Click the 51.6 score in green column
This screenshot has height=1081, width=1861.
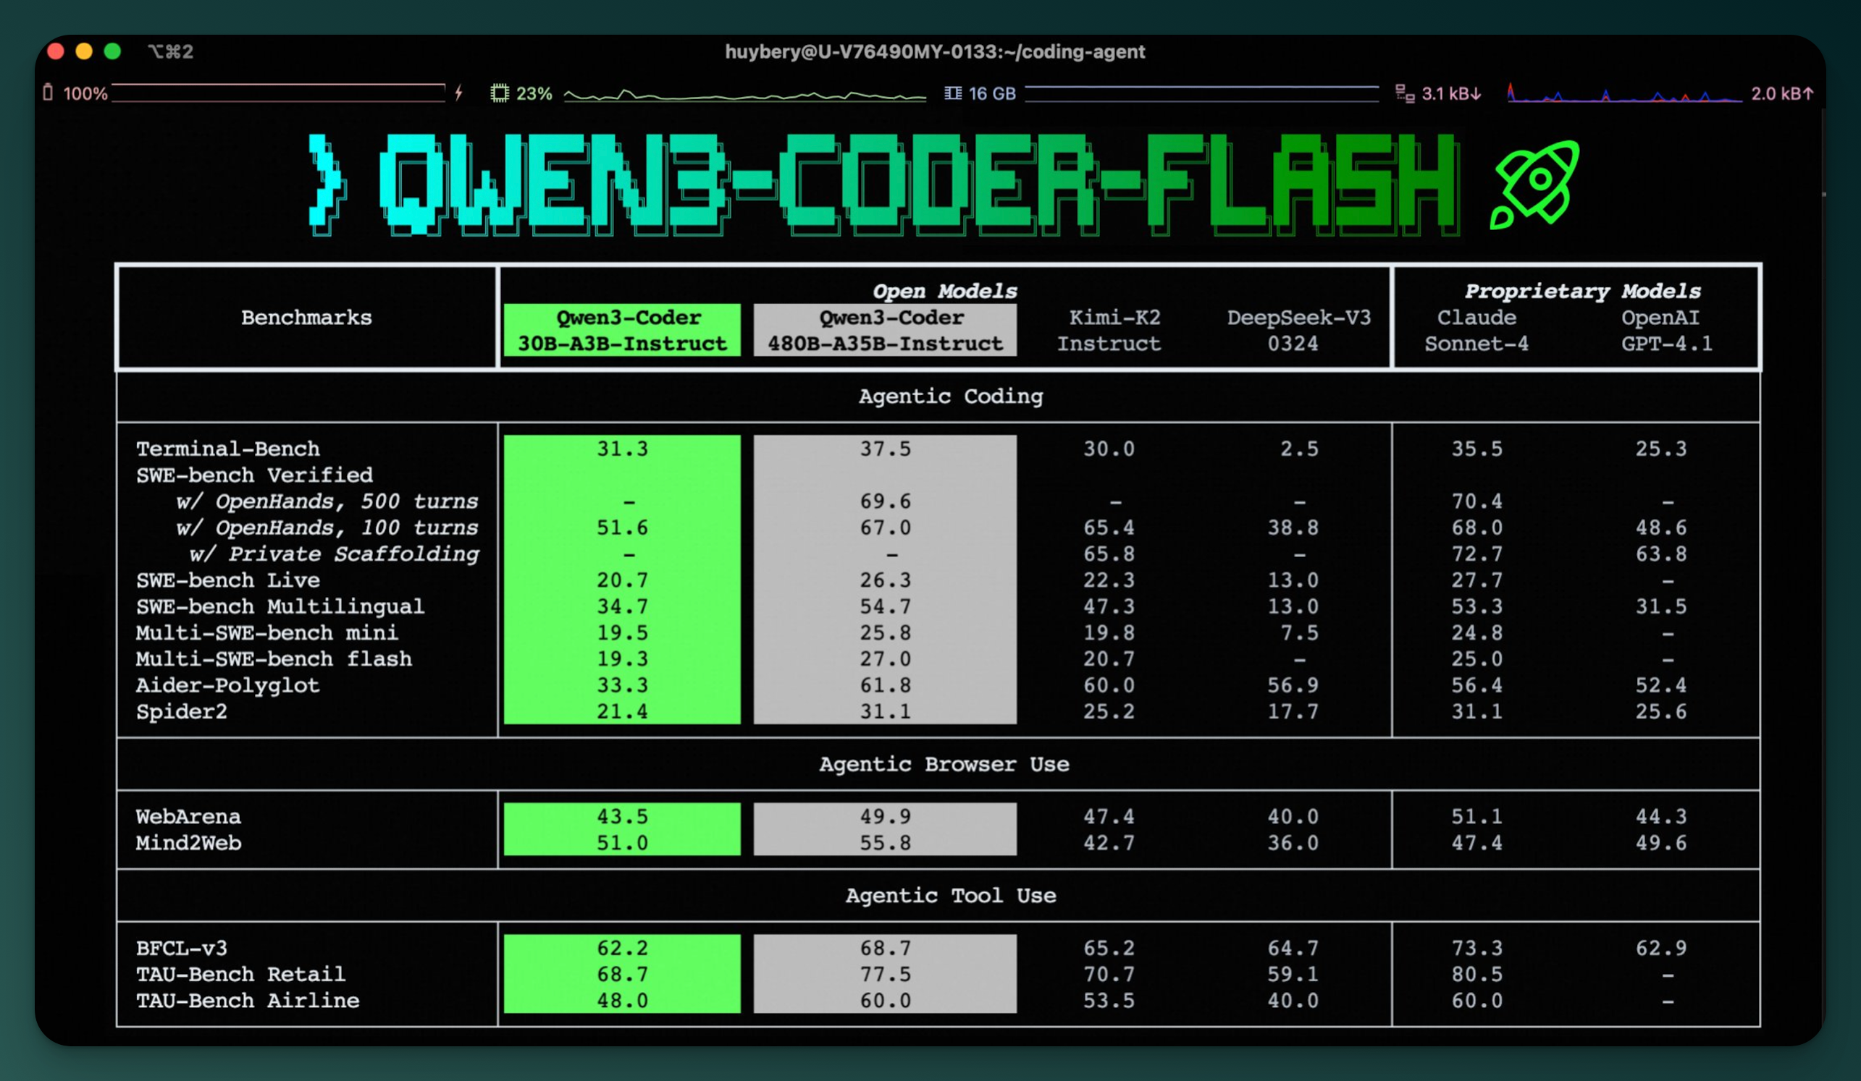(622, 527)
